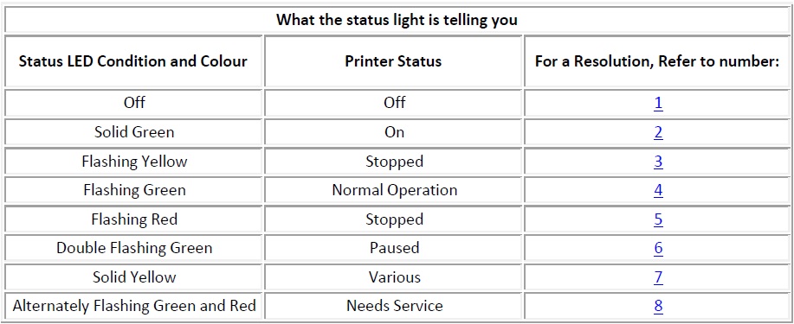
Task: Open link 4 for Flashing Green
Action: (x=658, y=191)
